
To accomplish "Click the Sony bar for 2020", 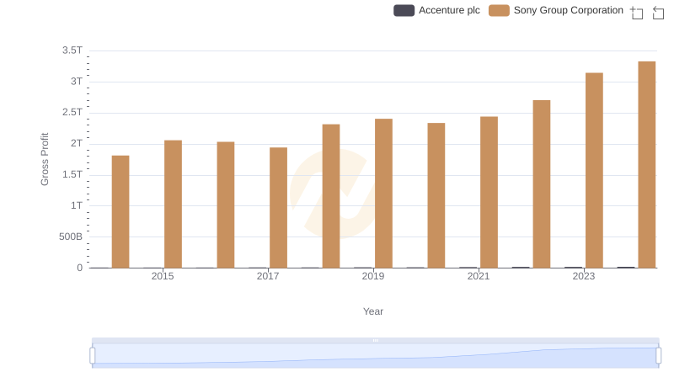I will pyautogui.click(x=436, y=195).
